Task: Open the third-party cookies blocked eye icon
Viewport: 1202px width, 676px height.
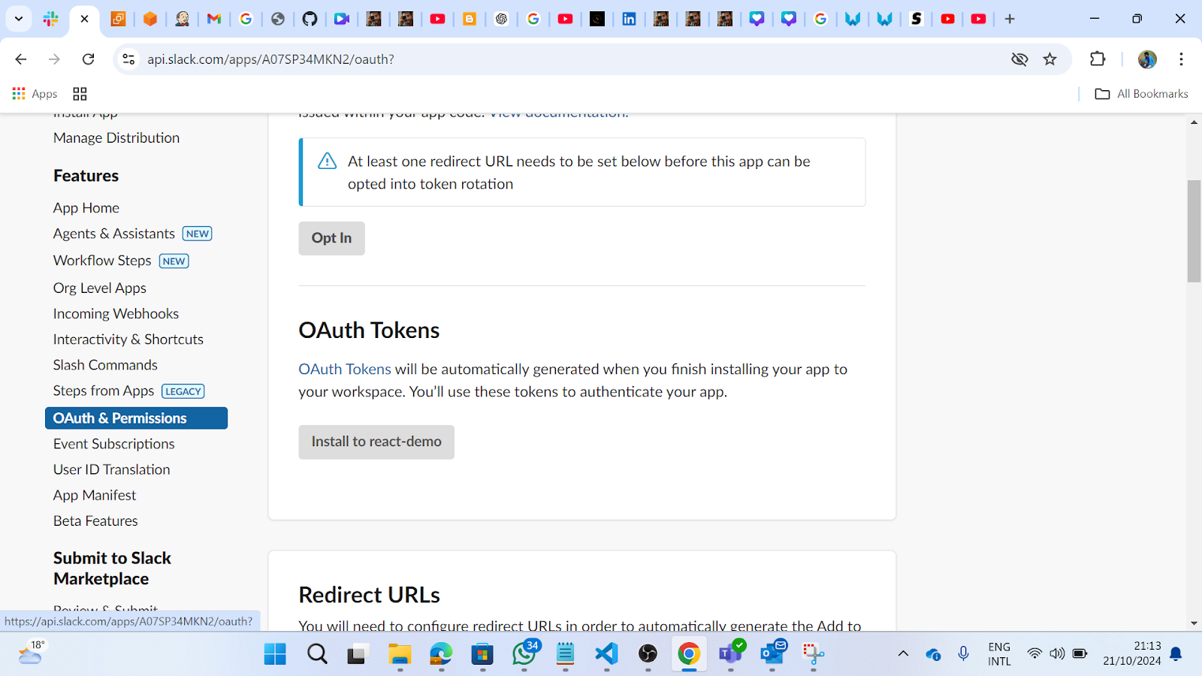Action: coord(1019,59)
